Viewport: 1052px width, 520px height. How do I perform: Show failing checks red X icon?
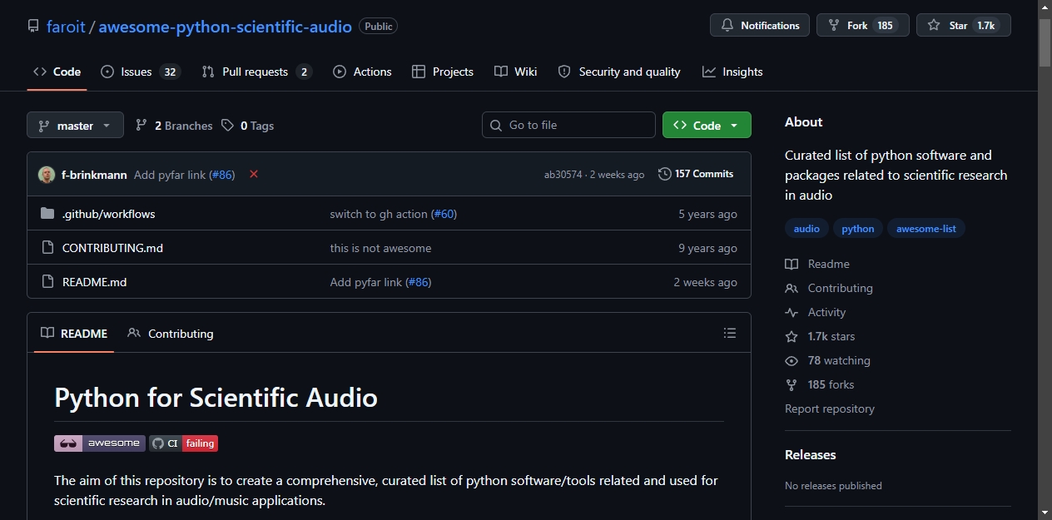click(x=254, y=174)
